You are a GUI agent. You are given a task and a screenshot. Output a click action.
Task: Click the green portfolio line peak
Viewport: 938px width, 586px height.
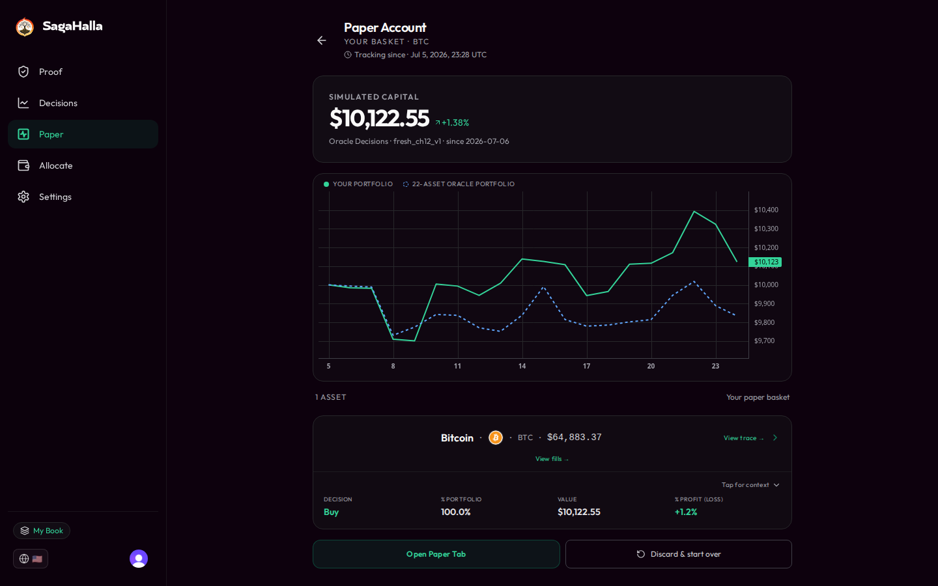coord(694,212)
